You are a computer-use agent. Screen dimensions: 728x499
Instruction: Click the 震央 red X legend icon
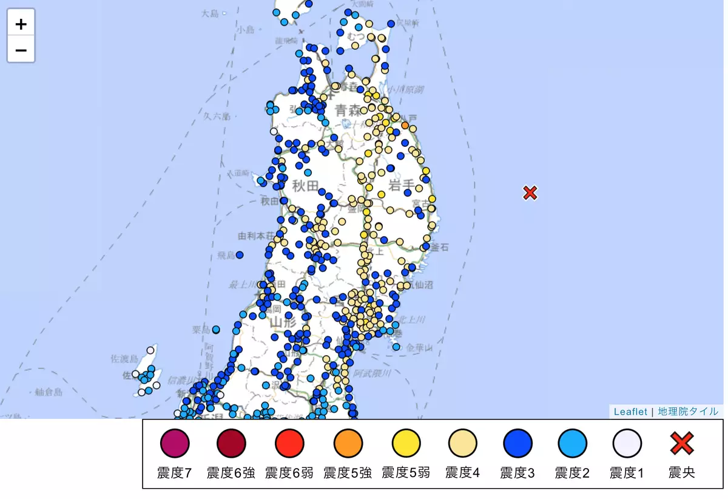tap(682, 443)
